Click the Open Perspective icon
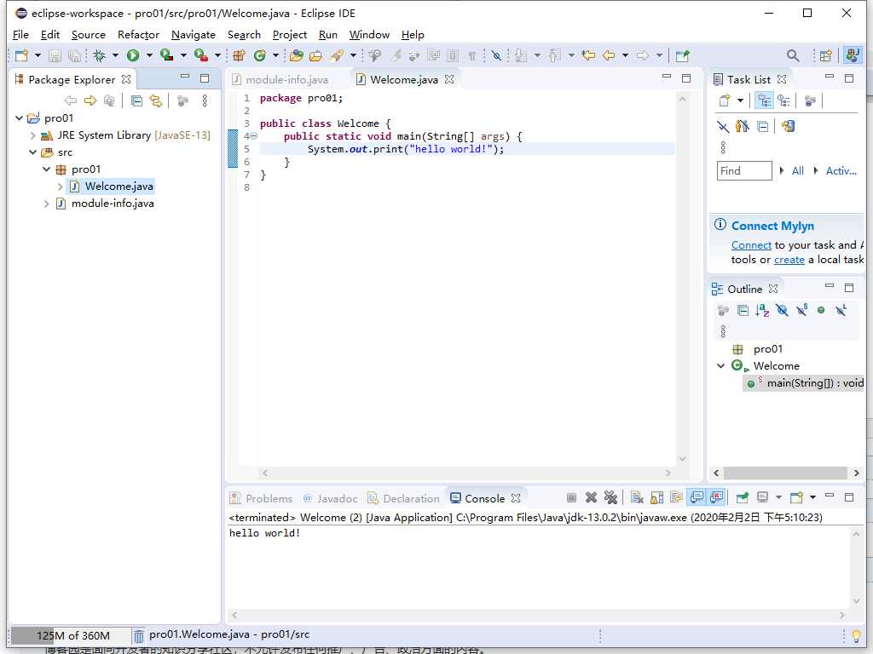The image size is (873, 654). pyautogui.click(x=825, y=55)
